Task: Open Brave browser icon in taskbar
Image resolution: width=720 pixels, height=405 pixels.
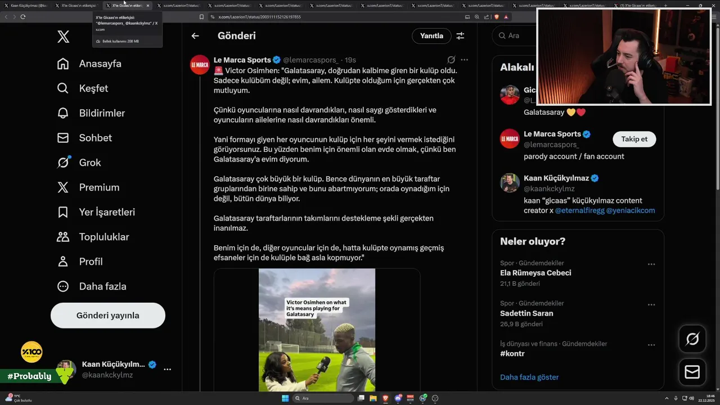Action: point(386,398)
